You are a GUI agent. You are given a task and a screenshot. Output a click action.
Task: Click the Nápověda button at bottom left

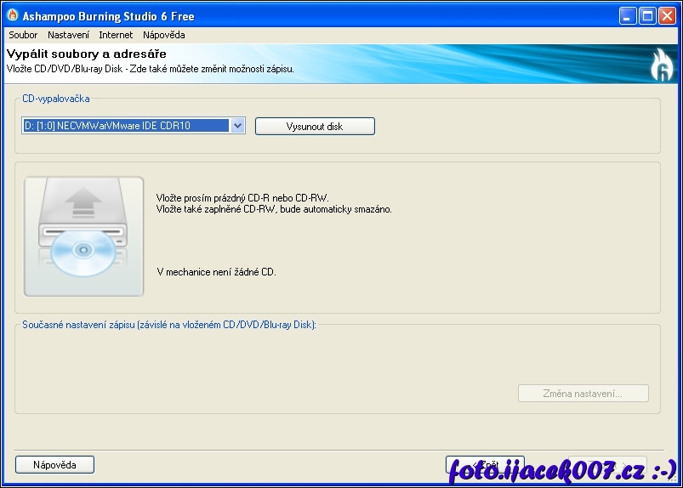pyautogui.click(x=54, y=465)
